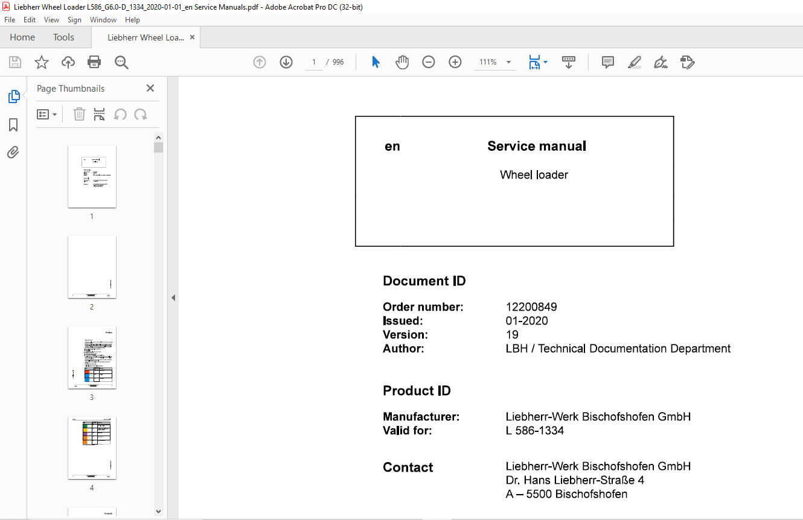This screenshot has height=520, width=803.
Task: Rotate page clockwise
Action: pyautogui.click(x=141, y=114)
